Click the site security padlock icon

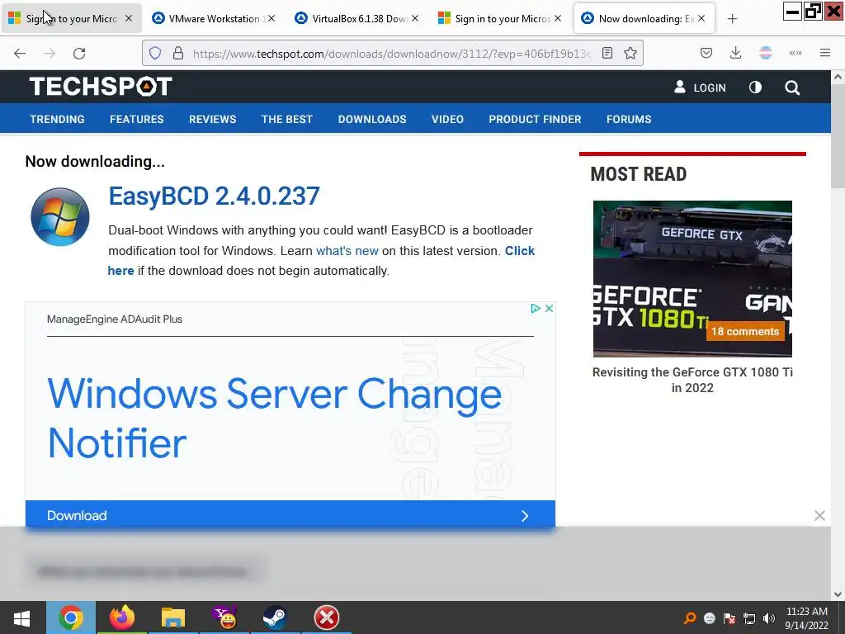pyautogui.click(x=178, y=53)
